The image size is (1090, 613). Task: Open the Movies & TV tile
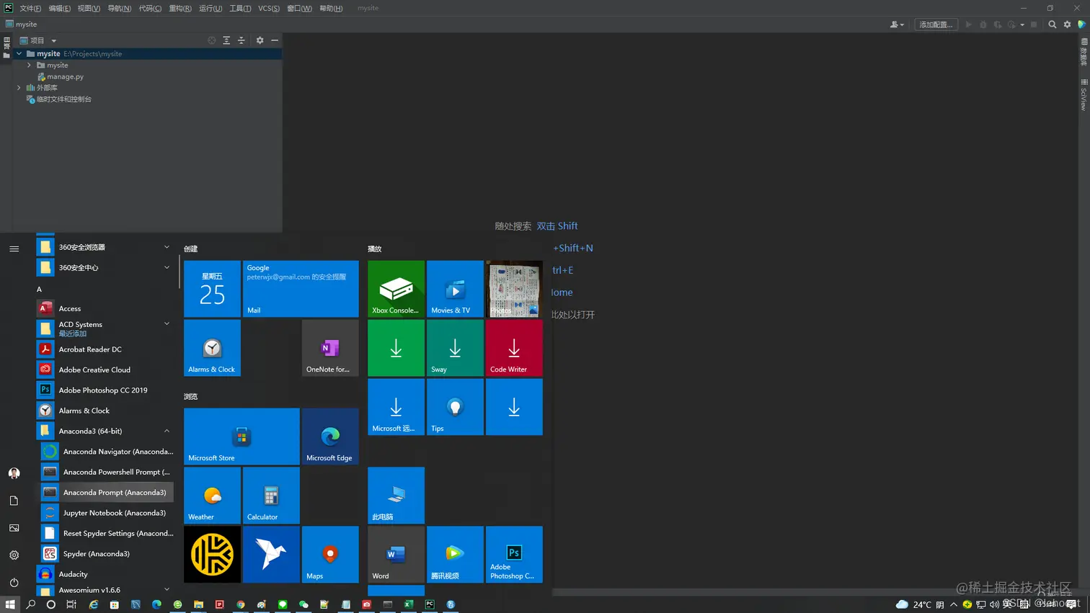455,289
